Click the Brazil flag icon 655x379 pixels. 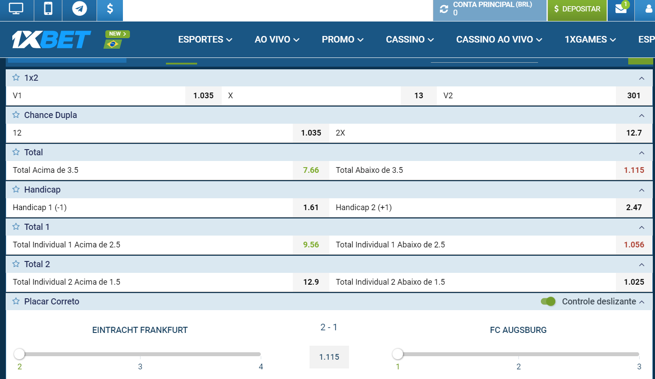point(113,44)
